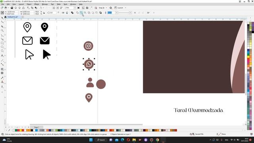The image size is (254, 143).
Task: Expand the Snap To dropdown
Action: coord(106,8)
